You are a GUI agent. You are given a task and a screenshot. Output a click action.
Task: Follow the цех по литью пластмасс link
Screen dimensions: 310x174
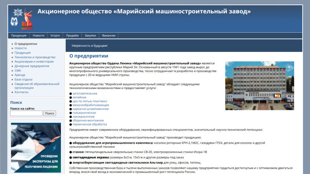[90, 101]
